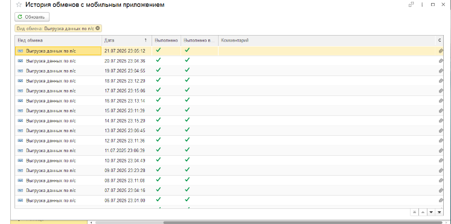Click the Выполнено в... checkmark for 19.07.2025

187,70
